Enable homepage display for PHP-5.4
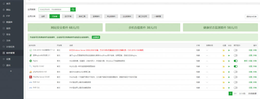 coord(235,82)
